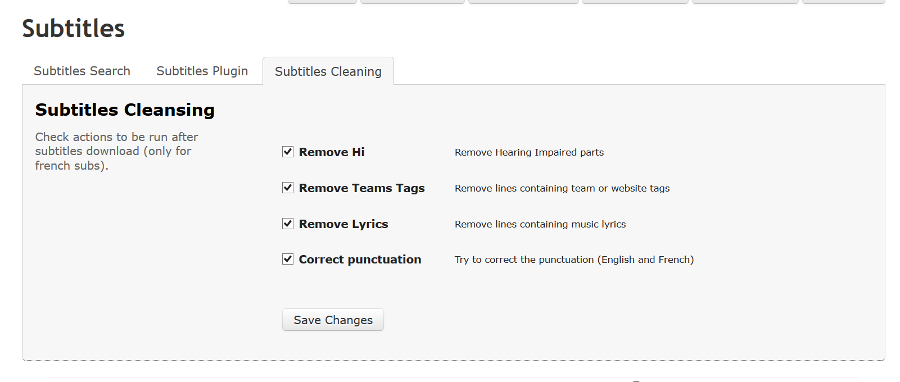Switch to the Subtitles Search tab
The height and width of the screenshot is (382, 900).
coord(82,71)
